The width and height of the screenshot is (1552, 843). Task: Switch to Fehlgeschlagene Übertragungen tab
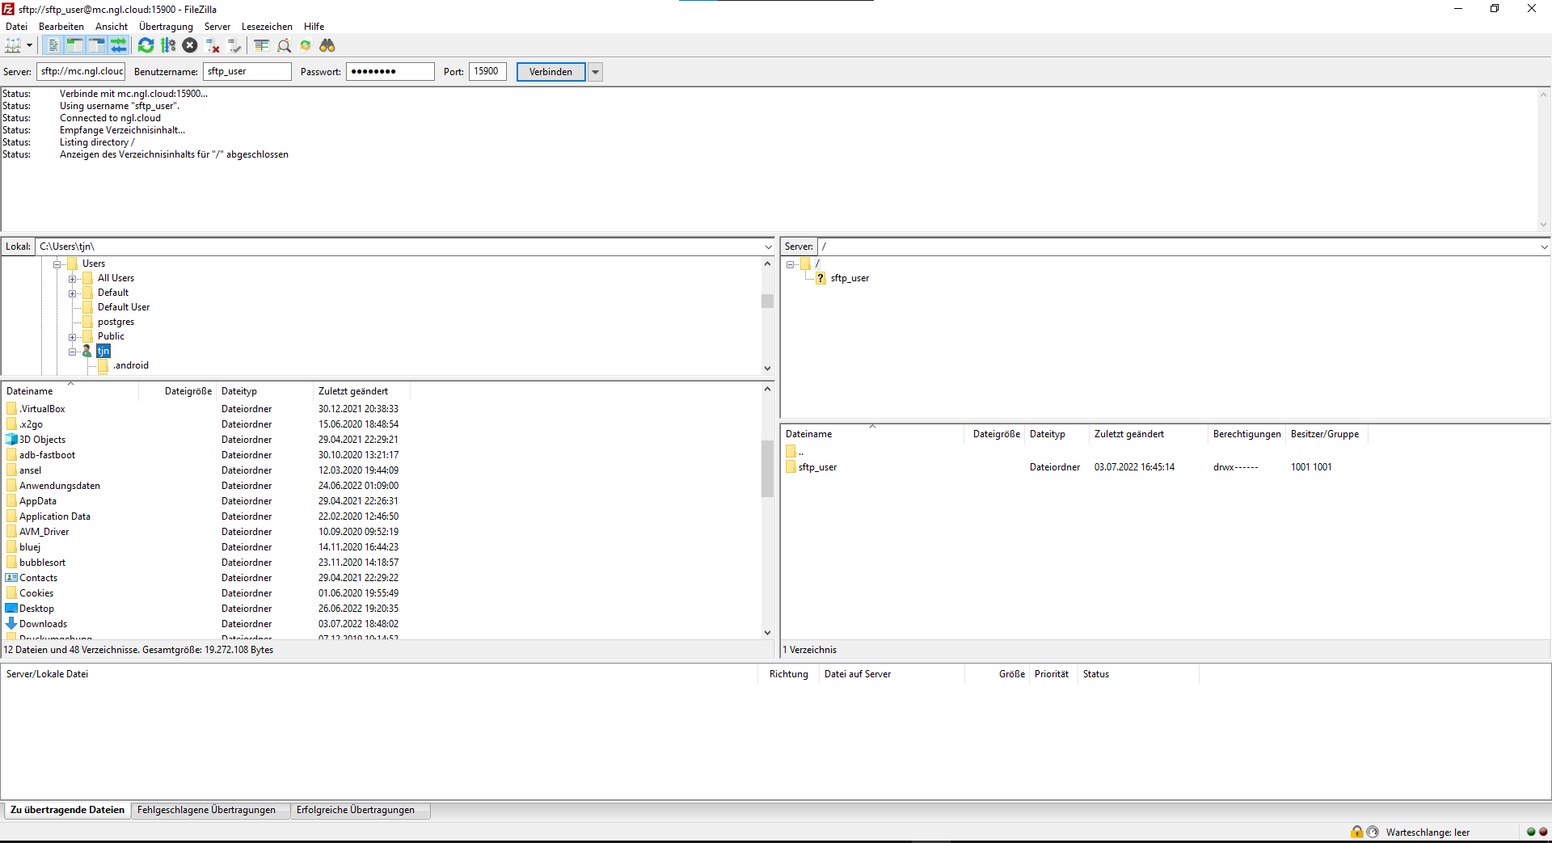tap(206, 810)
